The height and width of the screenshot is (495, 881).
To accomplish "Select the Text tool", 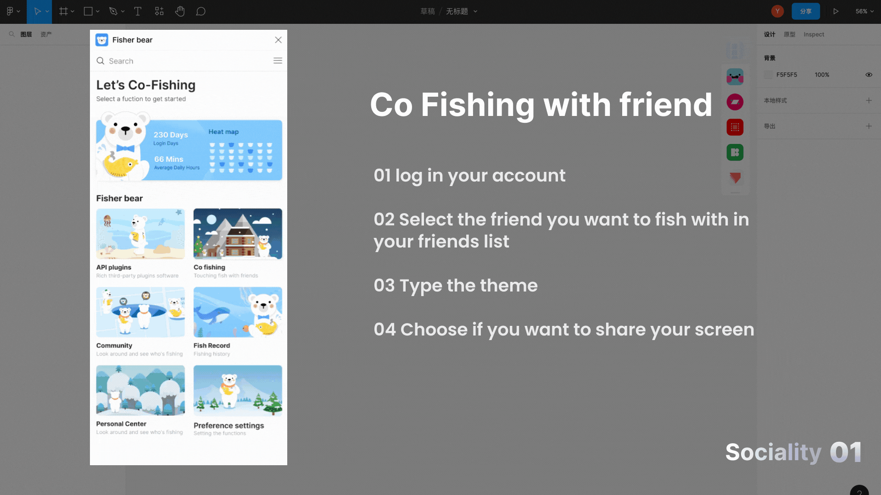I will pos(138,11).
